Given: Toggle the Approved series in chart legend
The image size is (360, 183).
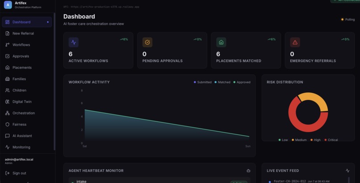Looking at the screenshot, I should click(x=242, y=82).
